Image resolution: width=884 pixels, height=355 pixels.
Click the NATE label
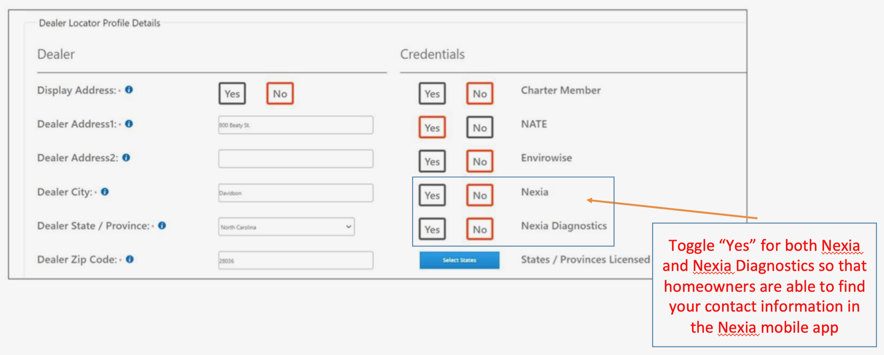(534, 124)
